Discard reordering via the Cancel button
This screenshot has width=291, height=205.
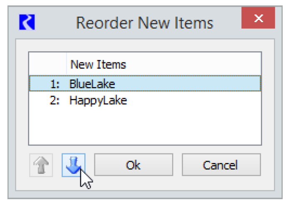221,165
